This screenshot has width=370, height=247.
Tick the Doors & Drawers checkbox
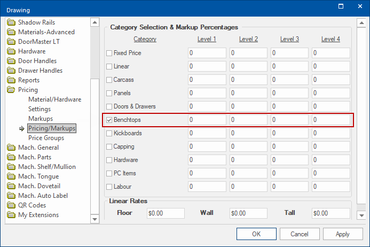point(109,106)
